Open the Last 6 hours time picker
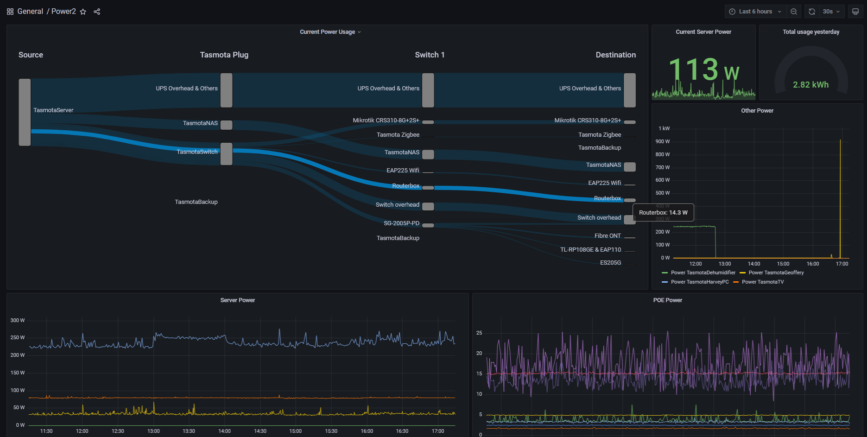 pos(755,12)
